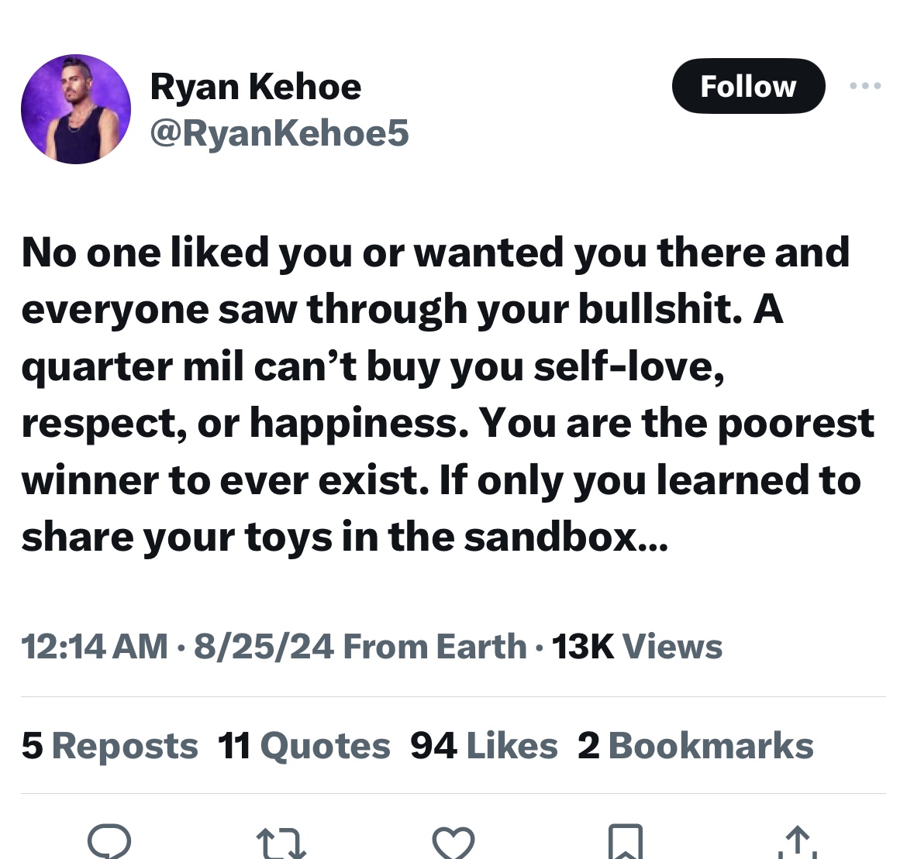The height and width of the screenshot is (859, 907).
Task: Click the repost arrows icon
Action: point(281,844)
